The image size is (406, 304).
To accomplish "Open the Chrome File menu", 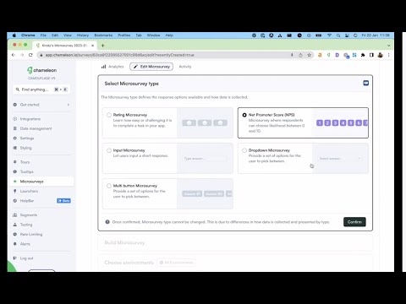I will click(43, 35).
